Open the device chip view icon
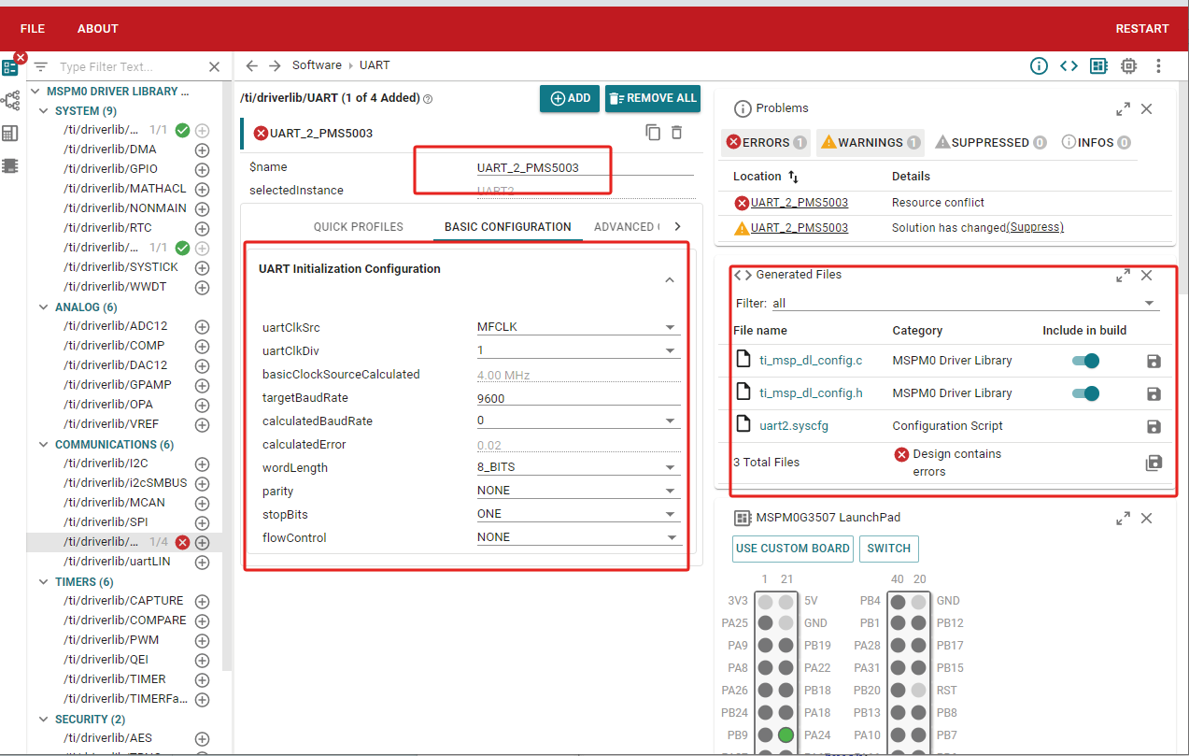Screen dimensions: 1189x756 click(1128, 65)
